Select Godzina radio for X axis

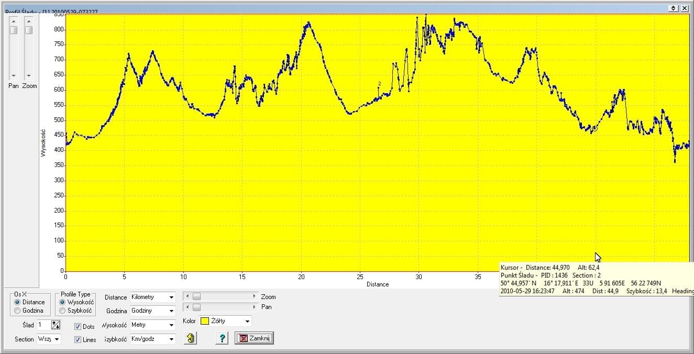click(18, 311)
